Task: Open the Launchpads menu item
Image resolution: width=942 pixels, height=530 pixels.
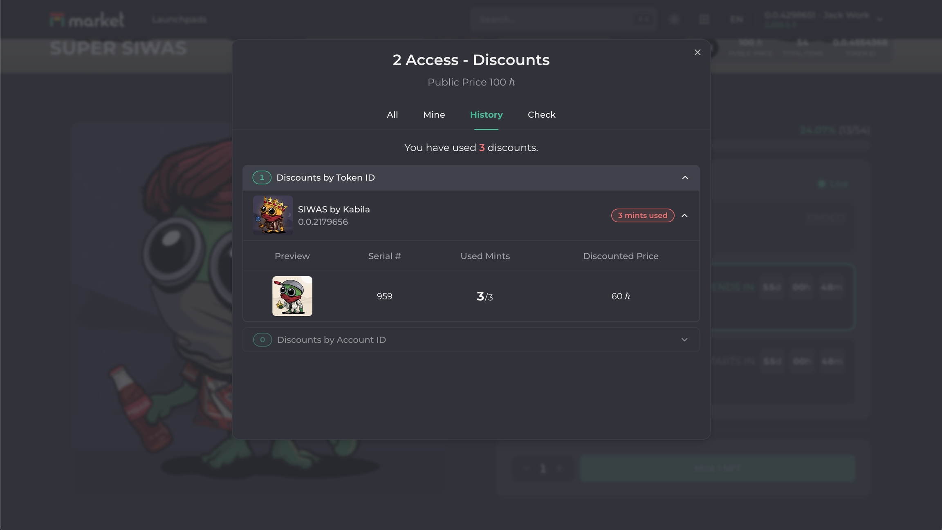Action: (x=179, y=20)
